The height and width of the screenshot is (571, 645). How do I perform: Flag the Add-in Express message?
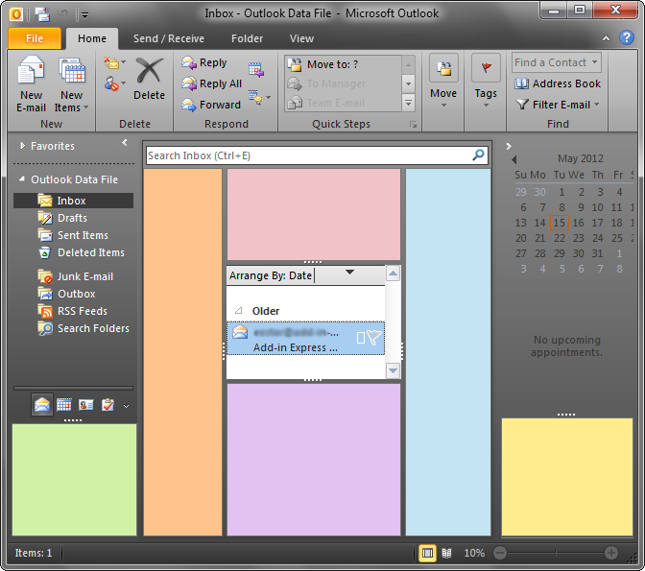click(374, 338)
